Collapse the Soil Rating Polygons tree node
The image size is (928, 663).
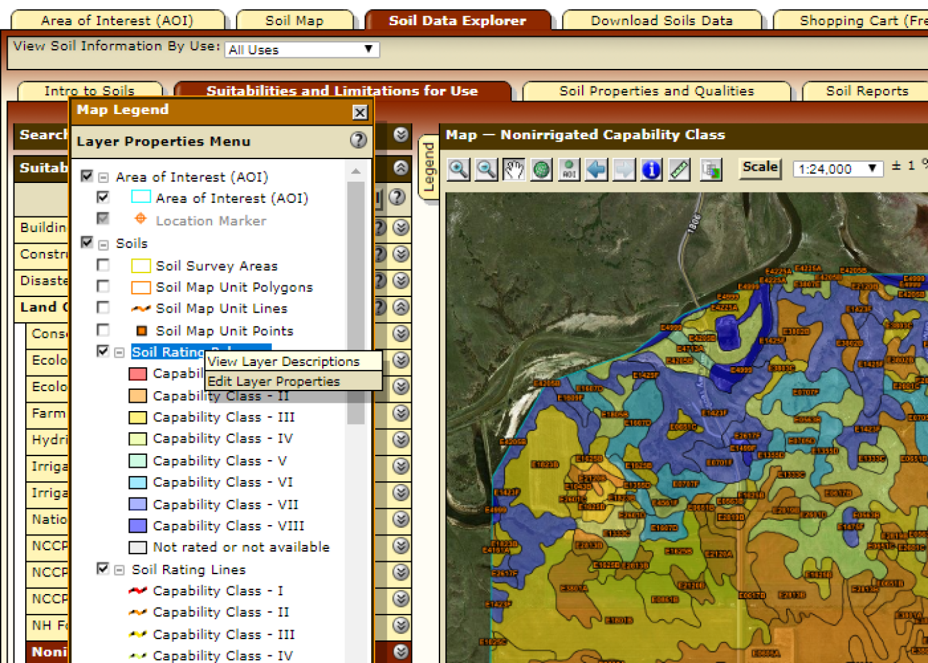(119, 353)
